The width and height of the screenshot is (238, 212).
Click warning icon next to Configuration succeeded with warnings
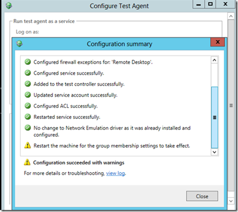pyautogui.click(x=27, y=162)
